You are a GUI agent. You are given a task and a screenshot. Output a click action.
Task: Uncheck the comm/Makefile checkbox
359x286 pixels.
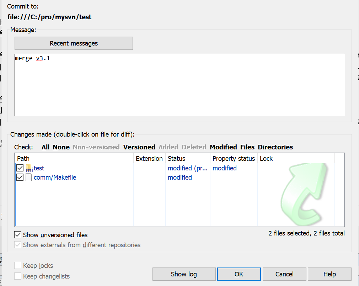(x=20, y=177)
